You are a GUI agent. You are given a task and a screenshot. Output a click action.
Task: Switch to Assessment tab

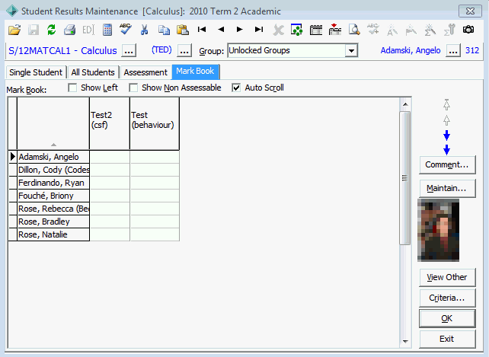coord(145,72)
